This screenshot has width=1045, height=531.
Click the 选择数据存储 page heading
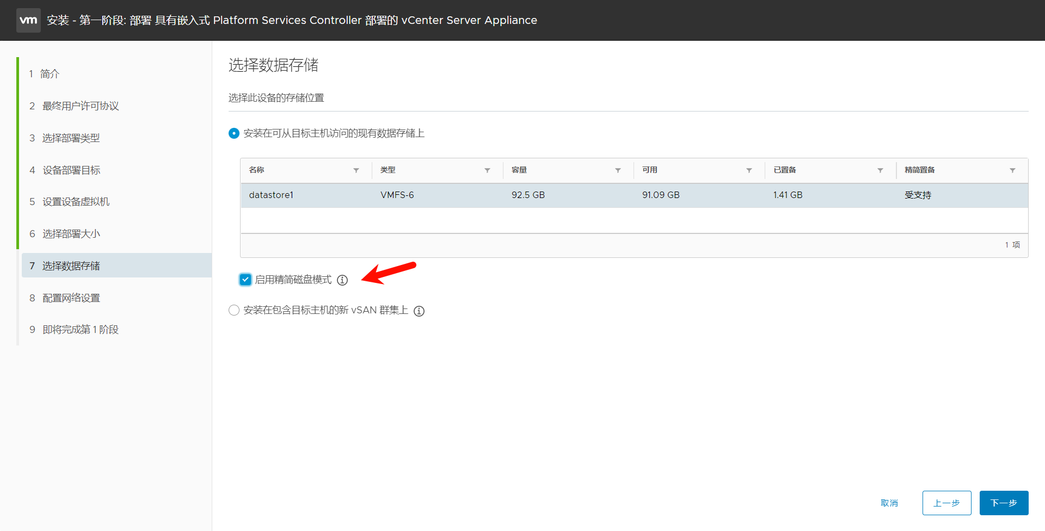pyautogui.click(x=273, y=65)
